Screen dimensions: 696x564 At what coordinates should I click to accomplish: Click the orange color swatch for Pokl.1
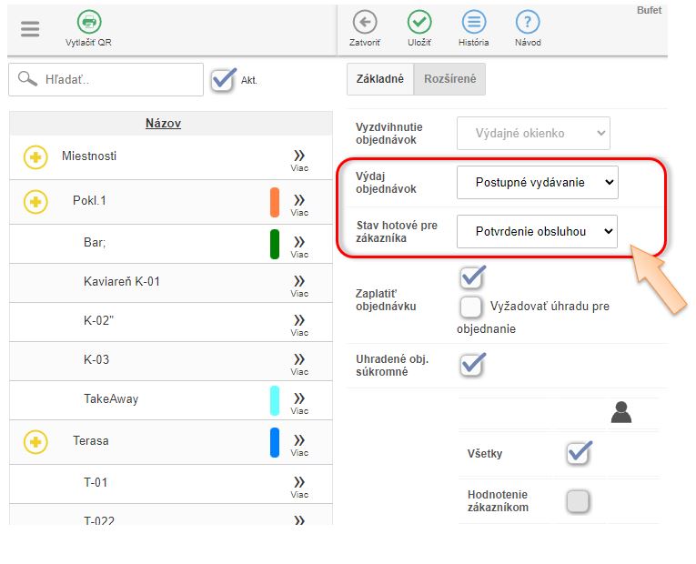[x=275, y=202]
